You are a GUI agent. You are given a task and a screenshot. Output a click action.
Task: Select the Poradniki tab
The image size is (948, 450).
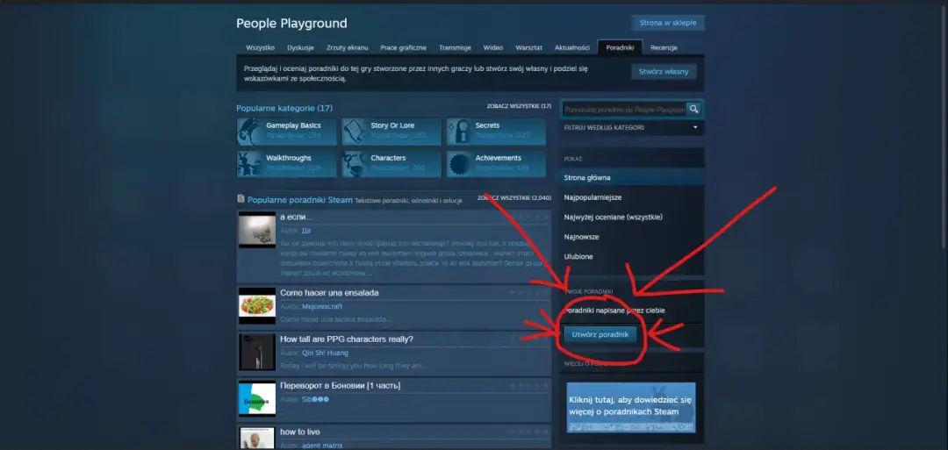point(620,47)
